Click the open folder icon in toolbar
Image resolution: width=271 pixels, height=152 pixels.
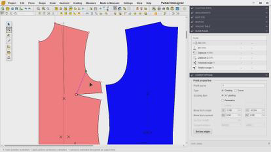(8, 8)
